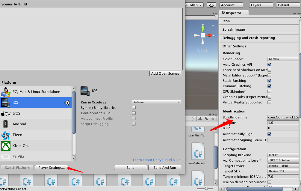Expand the Splash Image section
This screenshot has height=191, width=301.
(x=259, y=30)
